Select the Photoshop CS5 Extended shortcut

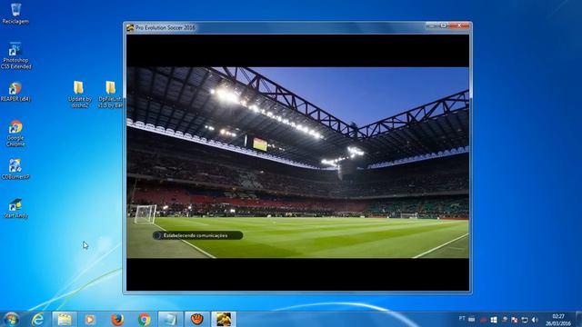[x=15, y=56]
